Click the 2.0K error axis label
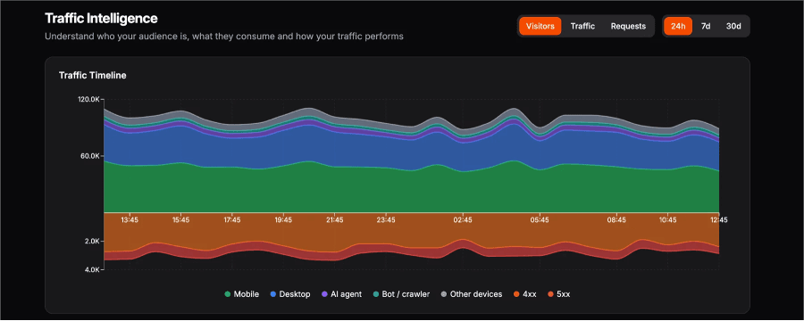The height and width of the screenshot is (321, 804). 91,241
